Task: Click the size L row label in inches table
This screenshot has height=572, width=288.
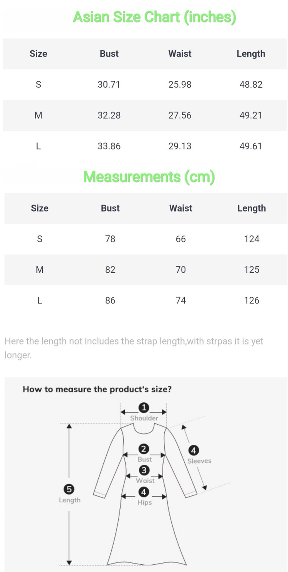Action: [x=38, y=146]
